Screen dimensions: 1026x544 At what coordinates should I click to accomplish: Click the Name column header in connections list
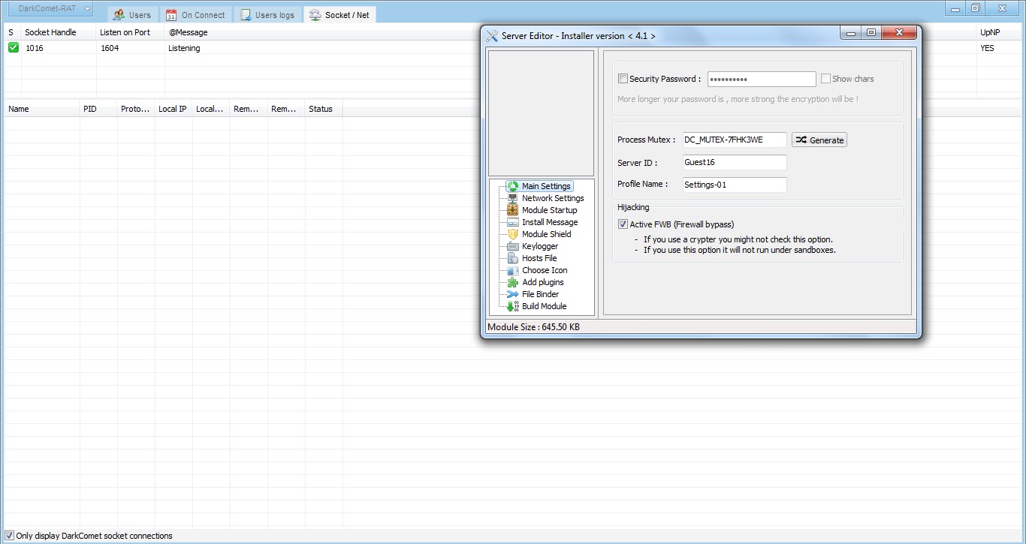click(42, 109)
